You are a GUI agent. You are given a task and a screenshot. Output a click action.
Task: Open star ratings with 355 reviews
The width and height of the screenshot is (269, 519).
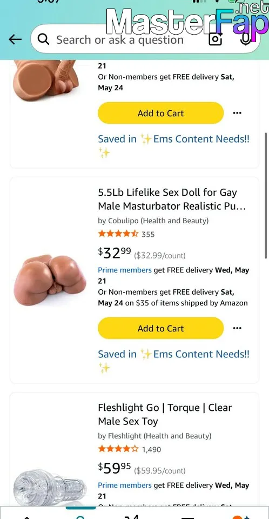pyautogui.click(x=126, y=234)
